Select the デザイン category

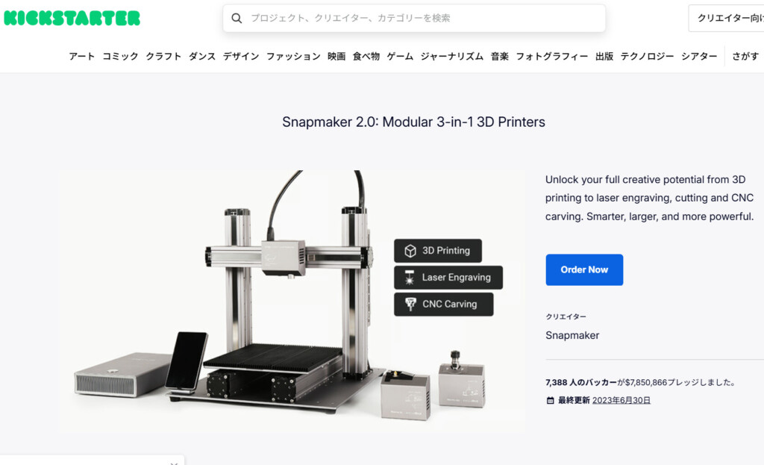[x=241, y=57]
